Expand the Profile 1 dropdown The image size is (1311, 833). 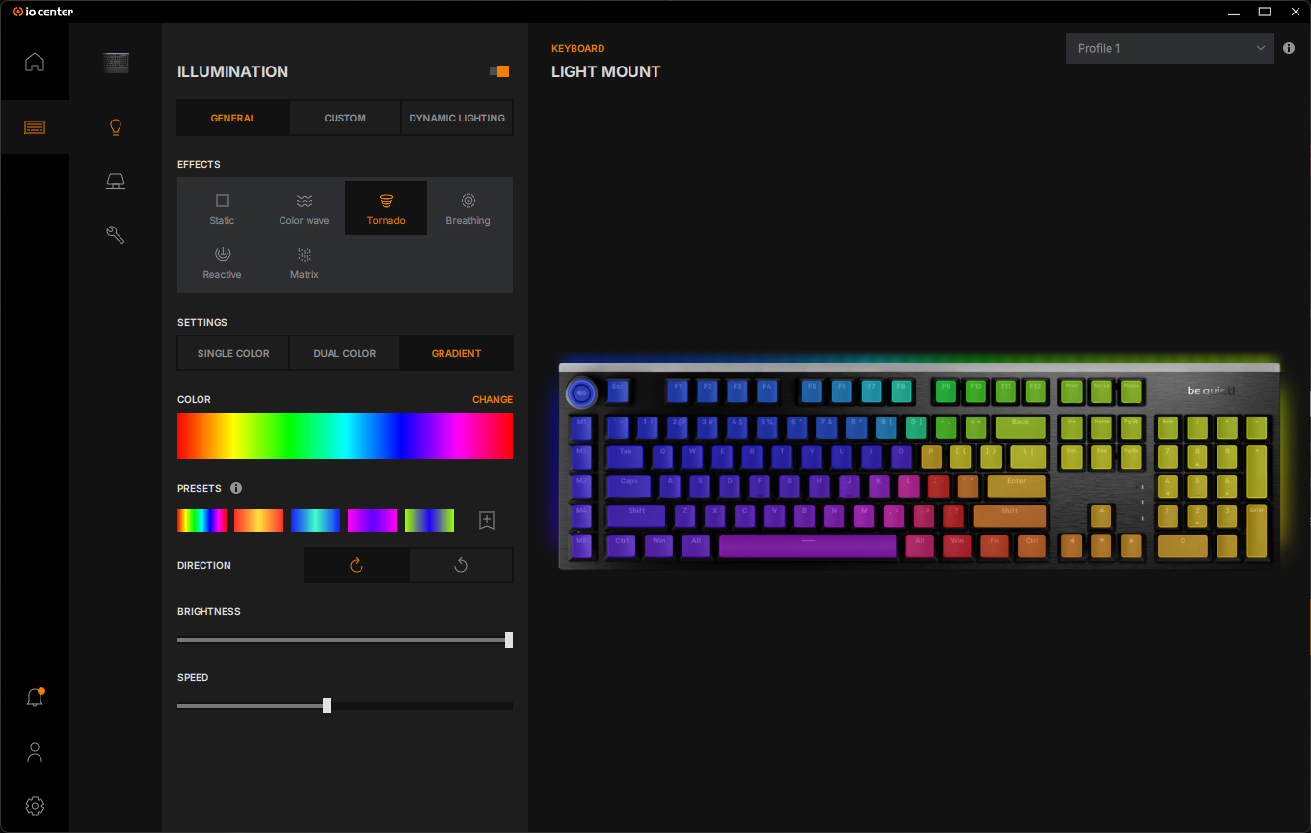(x=1169, y=48)
